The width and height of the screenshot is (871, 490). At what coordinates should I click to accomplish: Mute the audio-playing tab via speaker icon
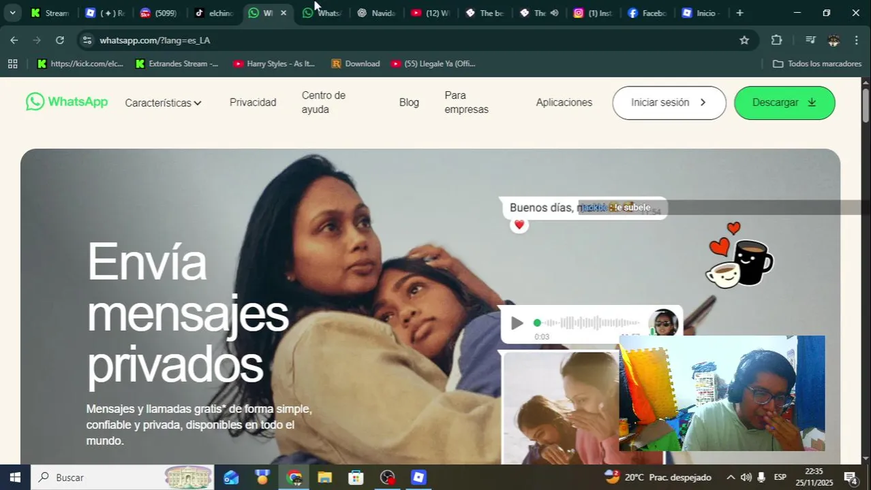point(554,13)
